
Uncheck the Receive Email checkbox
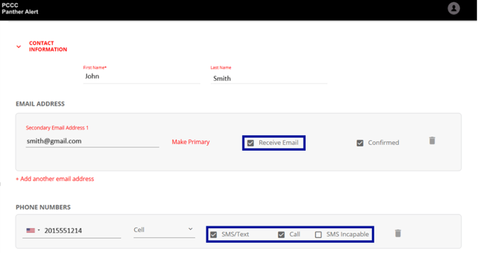pos(251,143)
